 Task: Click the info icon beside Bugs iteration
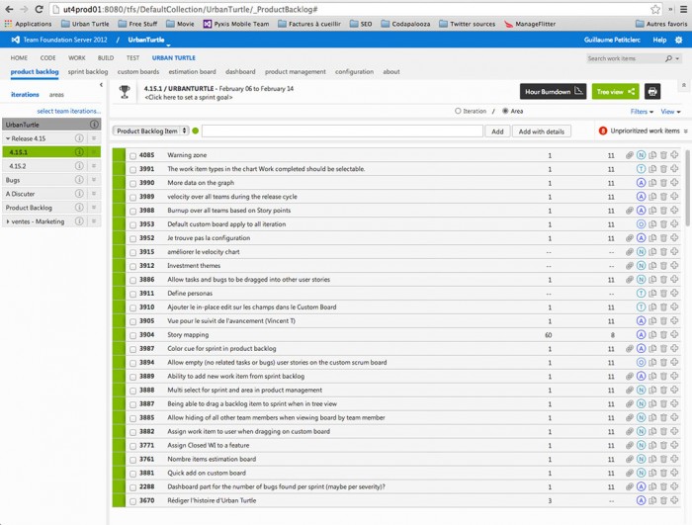(x=94, y=180)
